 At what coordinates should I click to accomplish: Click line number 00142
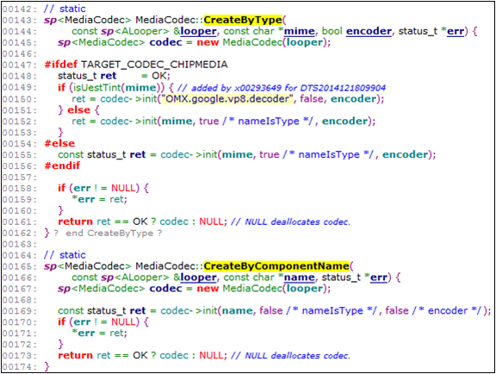pyautogui.click(x=20, y=9)
